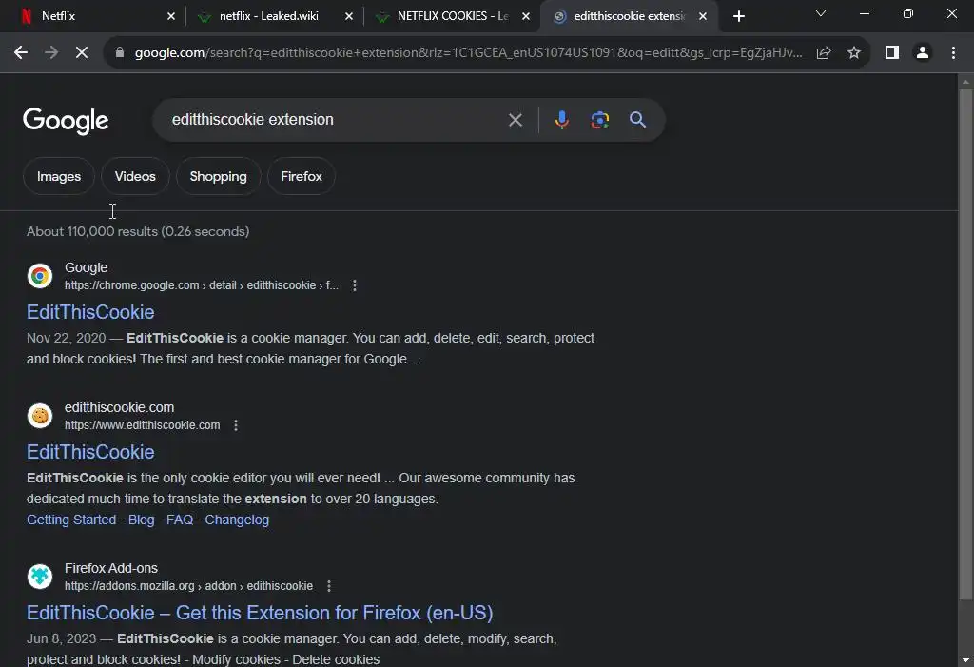This screenshot has height=667, width=974.
Task: Open the Chrome Web Store EditThisCookie result
Action: point(90,312)
